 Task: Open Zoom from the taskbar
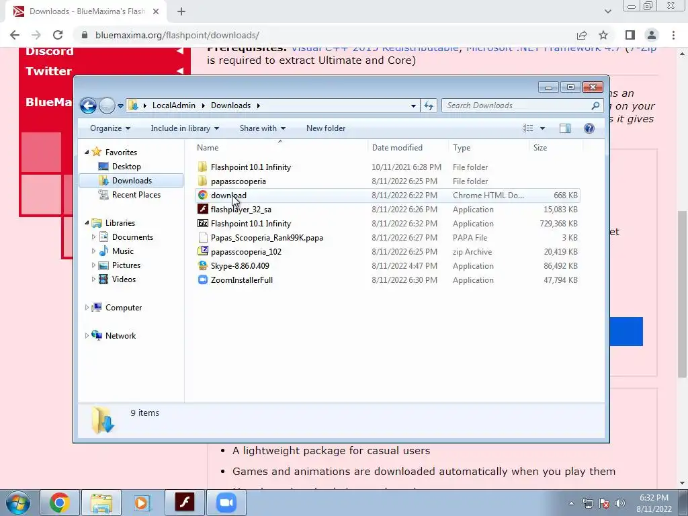click(226, 503)
